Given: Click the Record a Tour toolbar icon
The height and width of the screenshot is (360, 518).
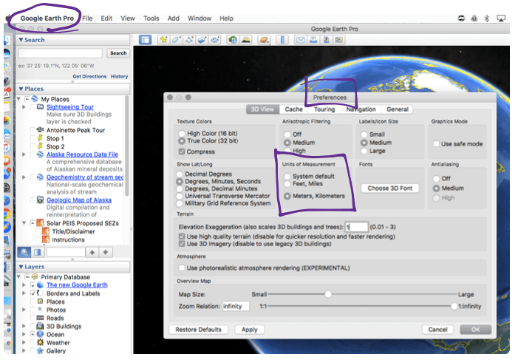Looking at the screenshot, I should 215,40.
